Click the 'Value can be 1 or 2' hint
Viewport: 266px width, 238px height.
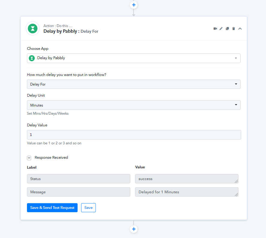coord(54,143)
